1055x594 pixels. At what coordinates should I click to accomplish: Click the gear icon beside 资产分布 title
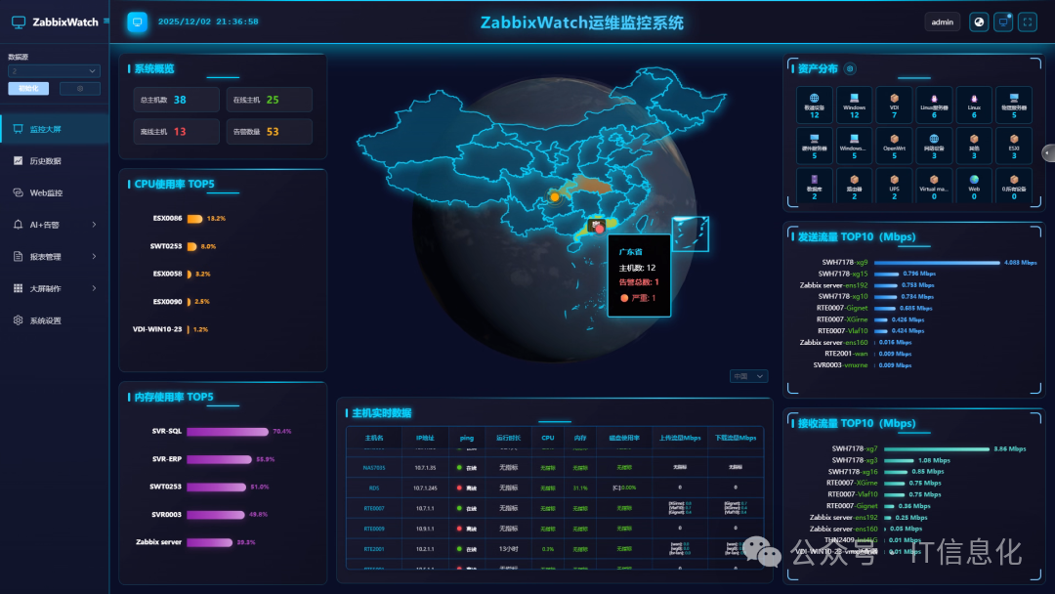[849, 68]
